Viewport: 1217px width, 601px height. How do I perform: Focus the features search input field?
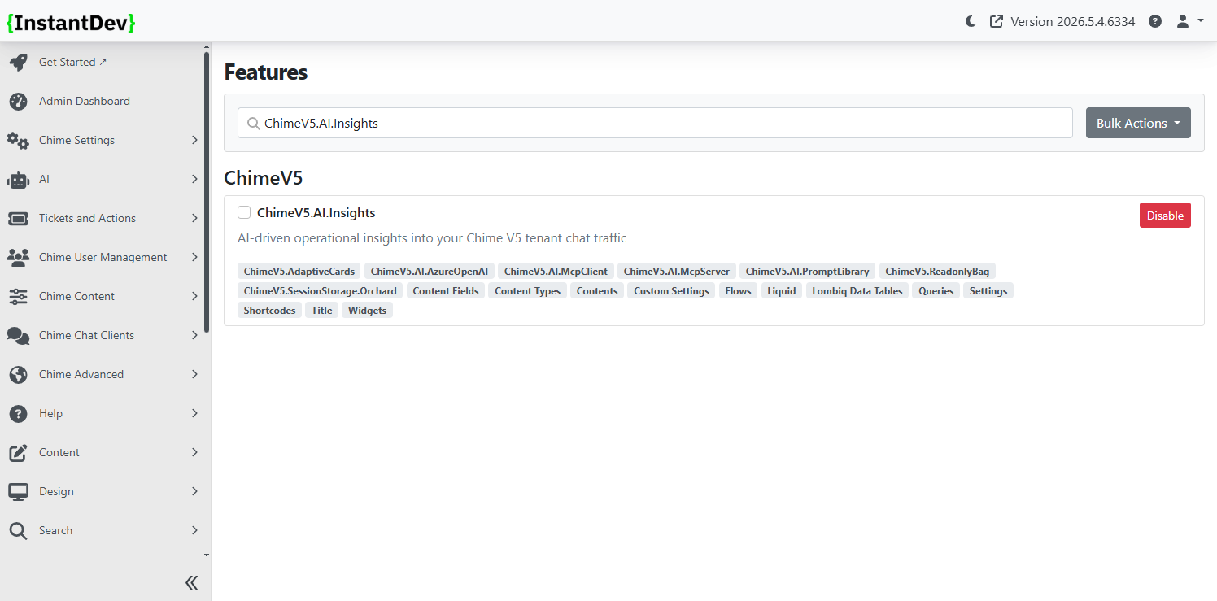point(655,123)
